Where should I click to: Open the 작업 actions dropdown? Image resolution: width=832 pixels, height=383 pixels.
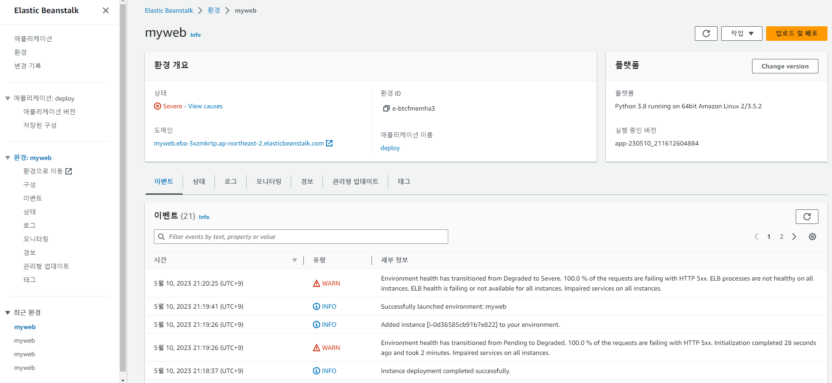click(742, 34)
